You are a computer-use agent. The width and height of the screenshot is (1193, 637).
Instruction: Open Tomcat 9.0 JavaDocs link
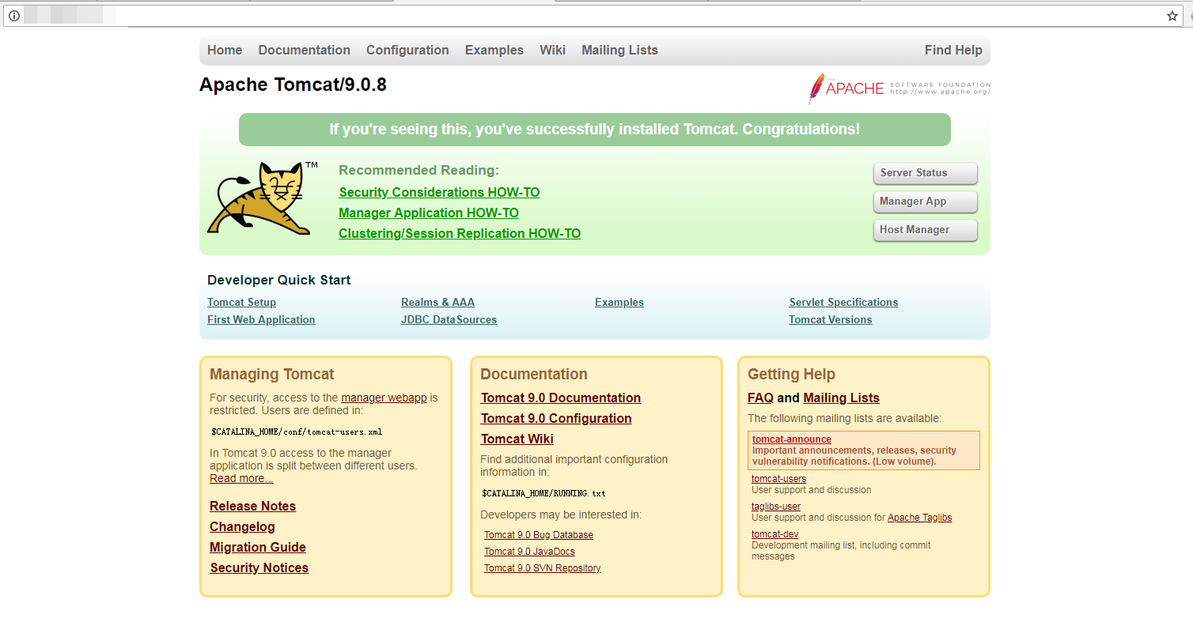[x=529, y=552]
